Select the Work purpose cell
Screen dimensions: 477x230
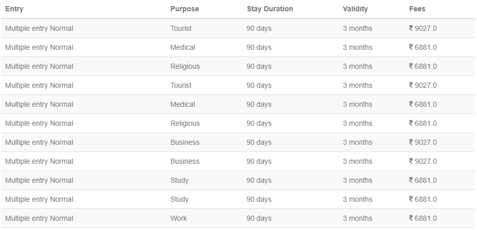click(179, 218)
